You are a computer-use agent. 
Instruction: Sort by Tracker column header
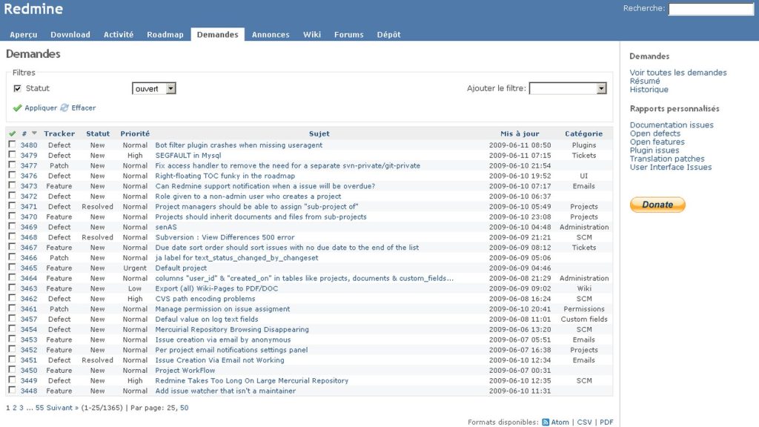point(59,133)
